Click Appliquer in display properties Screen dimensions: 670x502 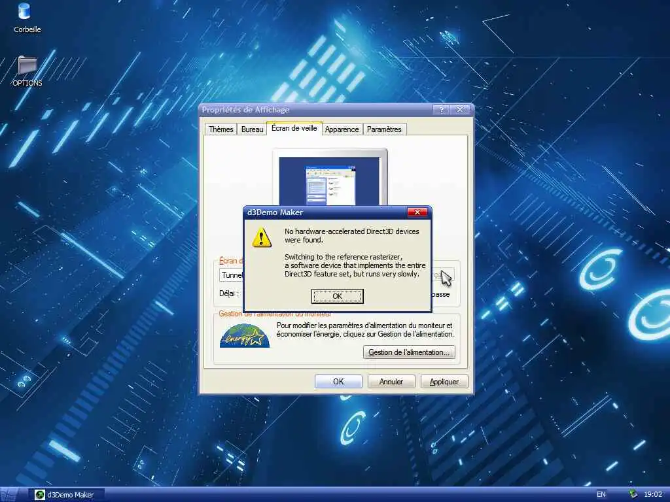click(x=444, y=382)
